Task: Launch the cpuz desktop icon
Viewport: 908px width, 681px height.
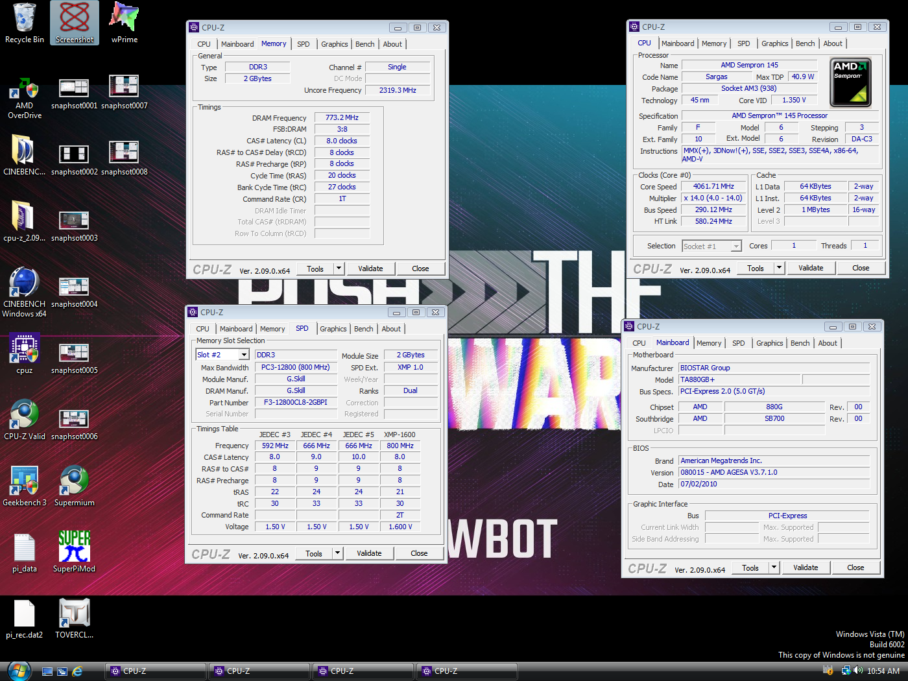Action: click(25, 354)
